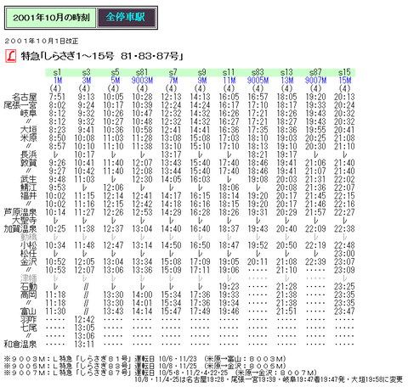408x387 pixels.
Task: Click the 13:11 和倉温泉 arrival time
Action: click(x=84, y=345)
